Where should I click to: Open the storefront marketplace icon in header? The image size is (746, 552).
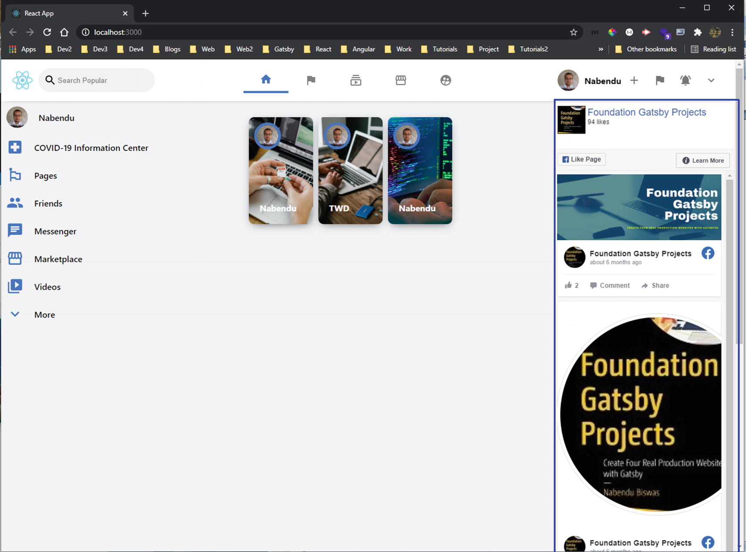[x=401, y=81]
